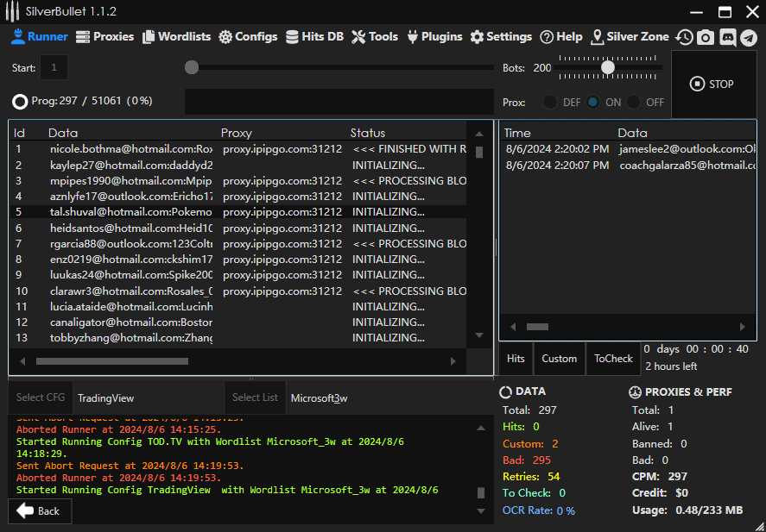The height and width of the screenshot is (532, 766).
Task: Switch to the ToCheck results tab
Action: tap(613, 359)
